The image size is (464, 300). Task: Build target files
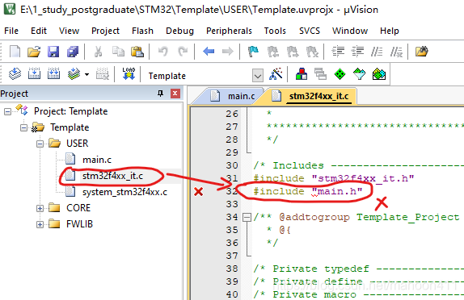coord(34,74)
